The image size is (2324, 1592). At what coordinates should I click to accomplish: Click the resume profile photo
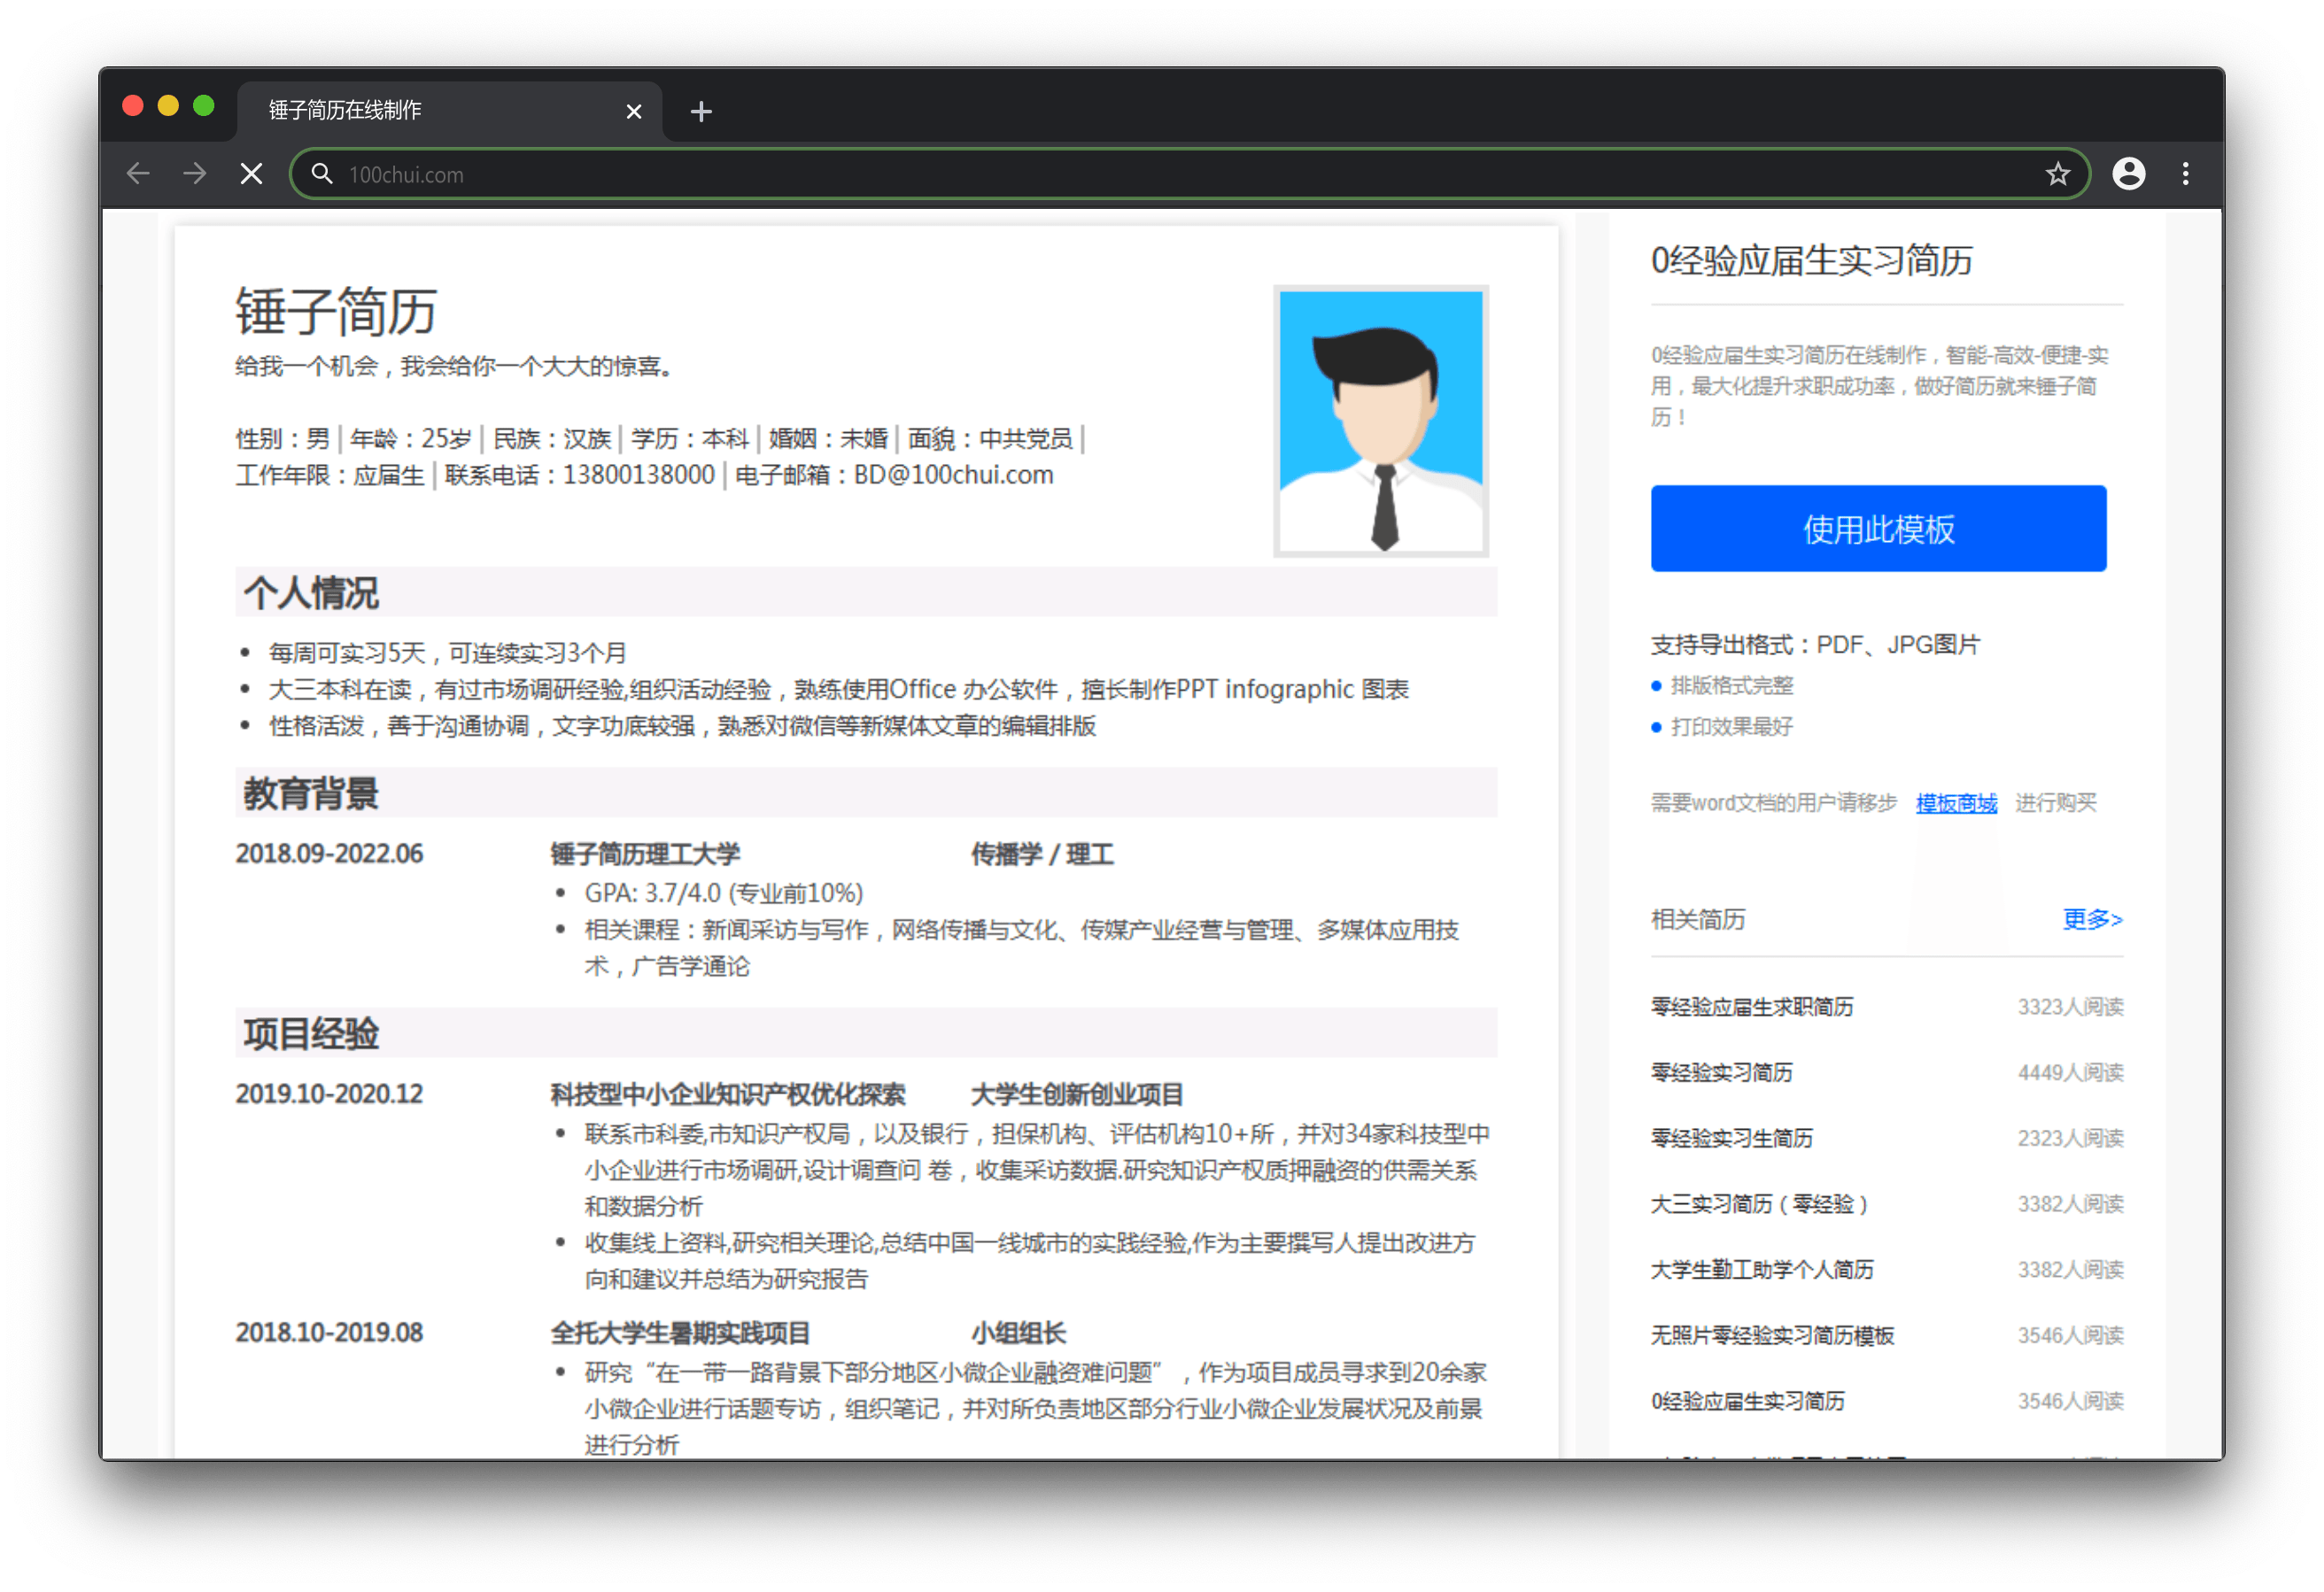point(1380,421)
